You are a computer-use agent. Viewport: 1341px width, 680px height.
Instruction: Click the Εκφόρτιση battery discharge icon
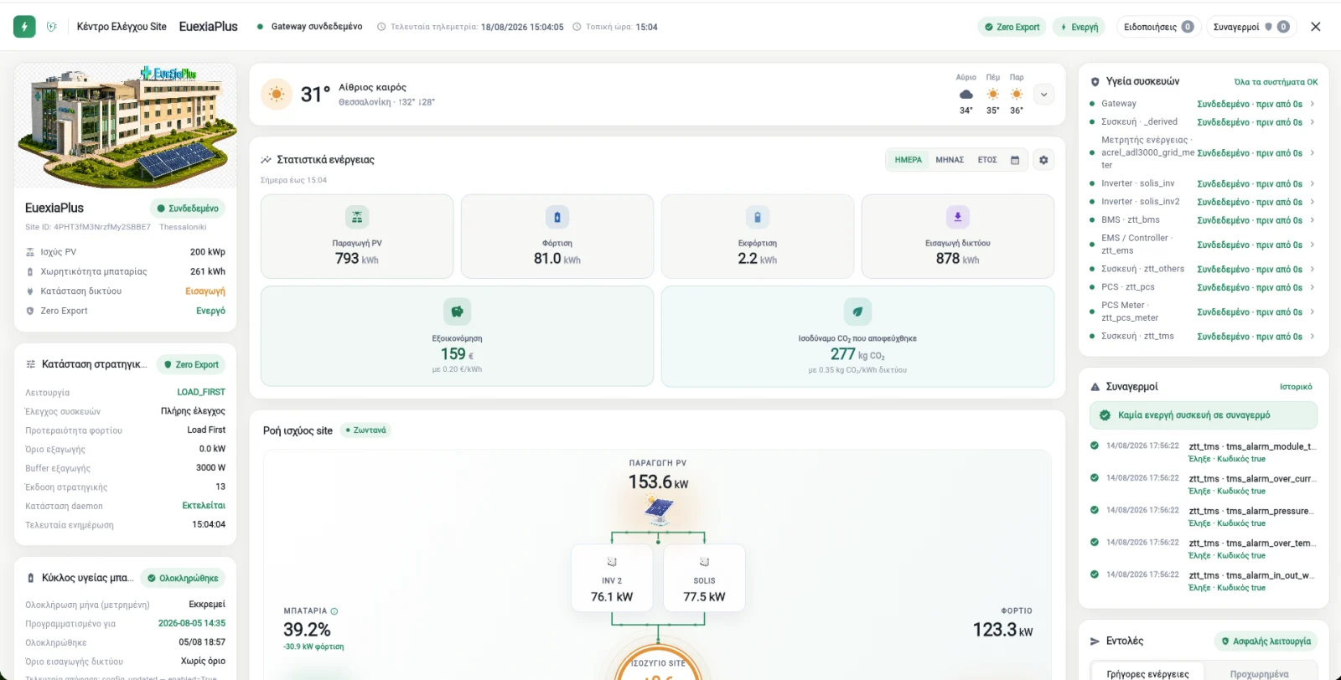click(758, 217)
